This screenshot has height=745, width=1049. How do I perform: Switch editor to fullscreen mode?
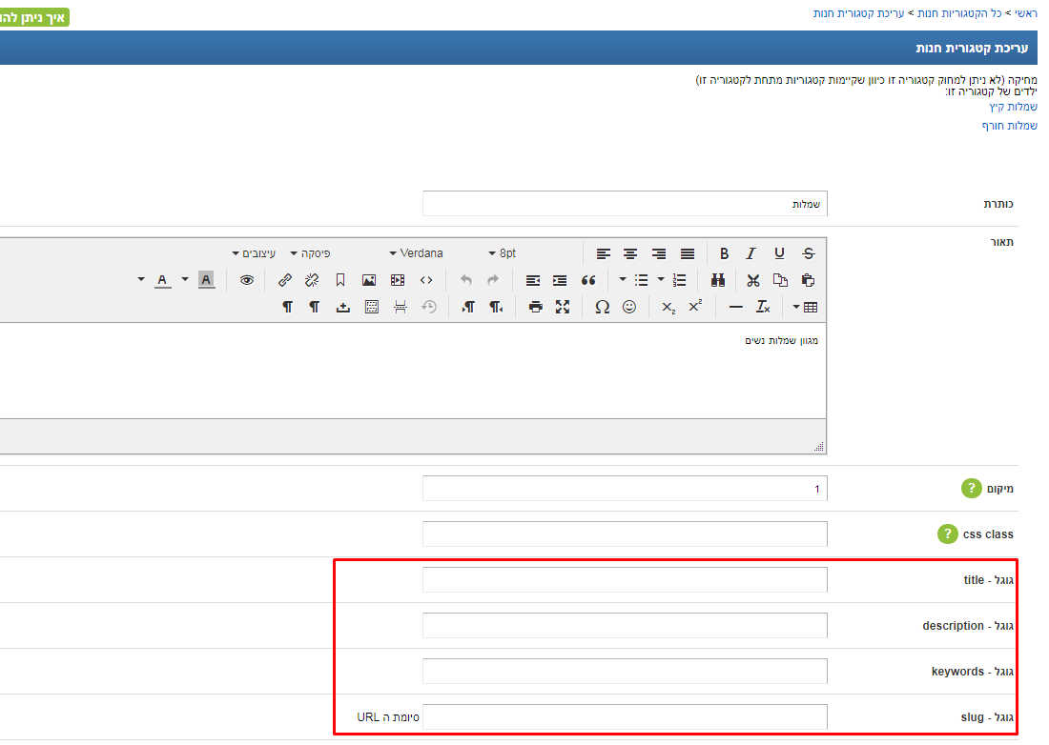[x=563, y=307]
